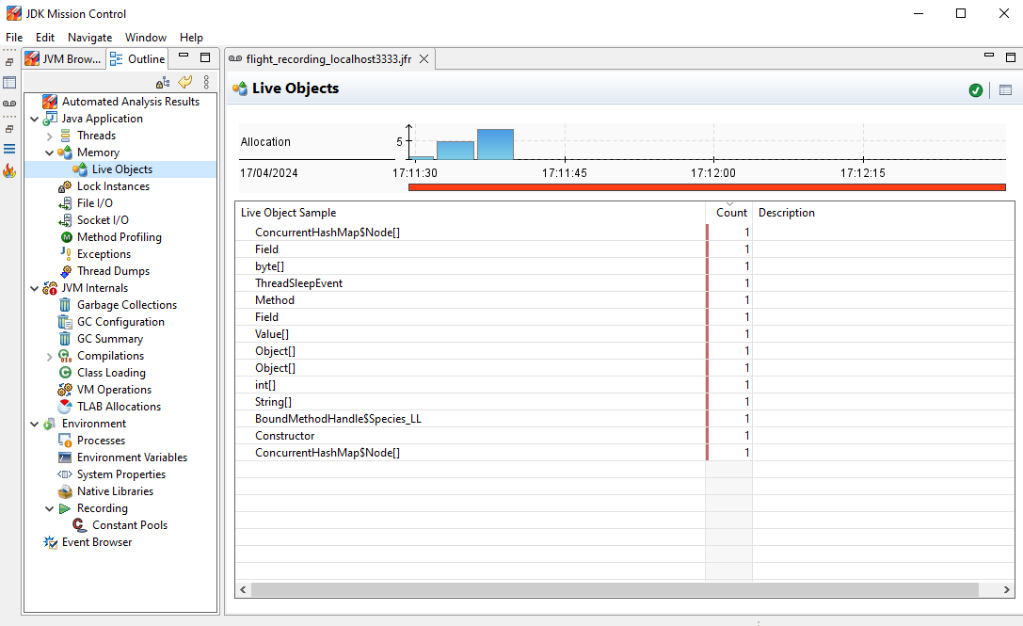Click the Threads page icon
The width and height of the screenshot is (1023, 626).
coord(65,136)
